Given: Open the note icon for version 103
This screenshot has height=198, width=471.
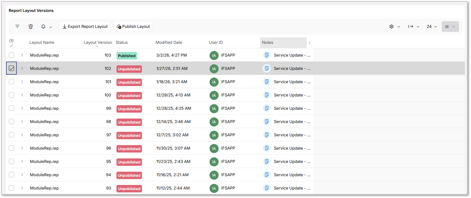Looking at the screenshot, I should tap(267, 55).
